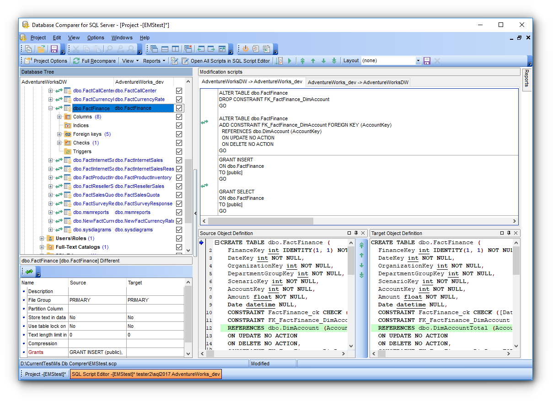Open the Edit menu

tap(57, 37)
